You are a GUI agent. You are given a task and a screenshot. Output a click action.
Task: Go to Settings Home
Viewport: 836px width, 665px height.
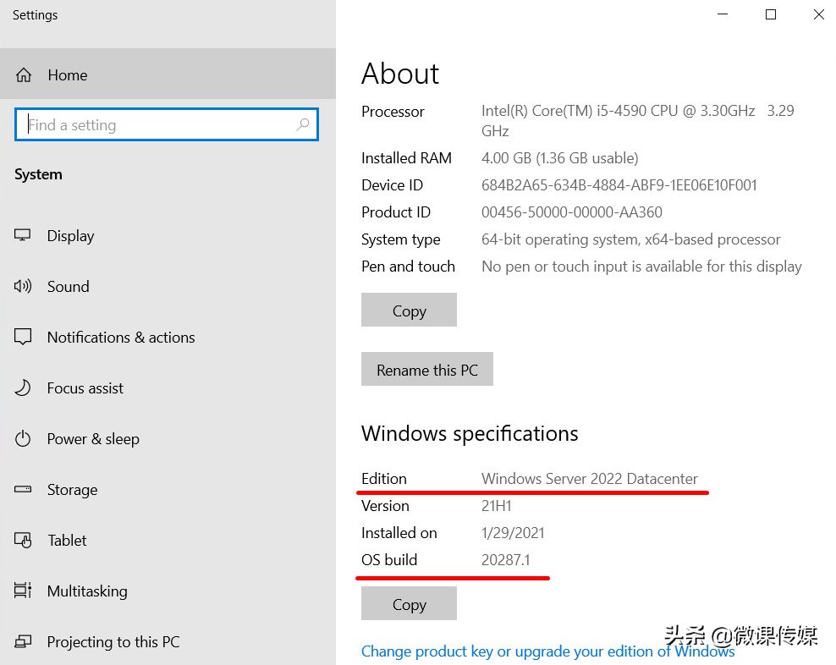tap(168, 74)
